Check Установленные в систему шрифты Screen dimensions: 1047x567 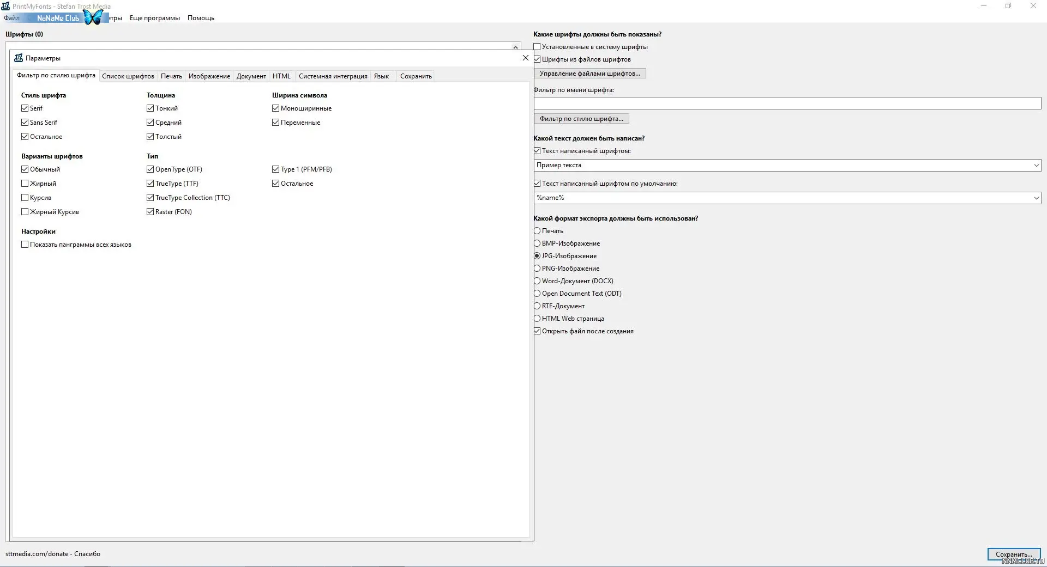coord(537,47)
